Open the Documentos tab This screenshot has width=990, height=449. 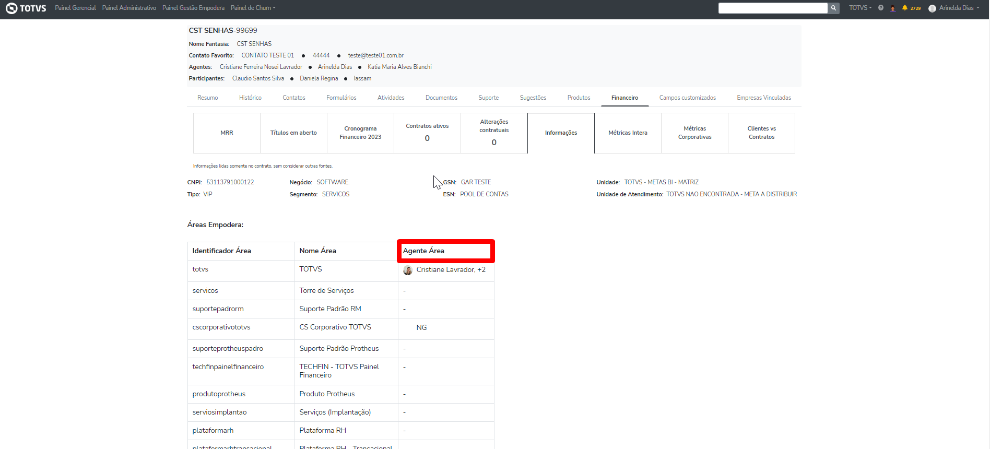pyautogui.click(x=441, y=98)
